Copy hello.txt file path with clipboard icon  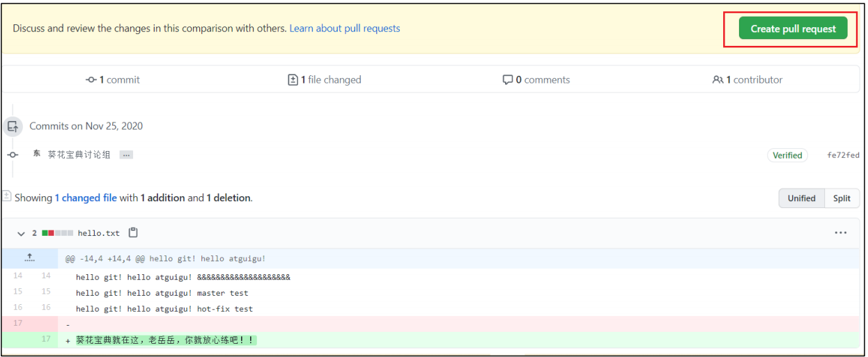(133, 232)
